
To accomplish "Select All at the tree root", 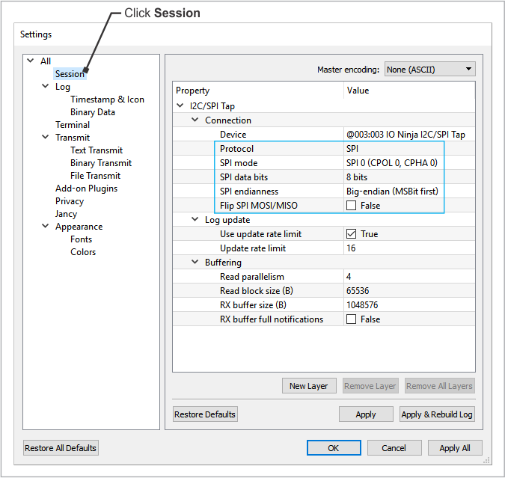I will coord(46,61).
